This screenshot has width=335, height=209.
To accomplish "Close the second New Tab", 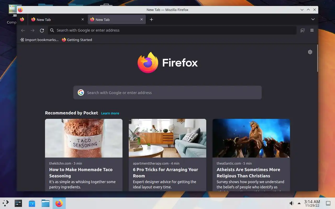I will 142,19.
